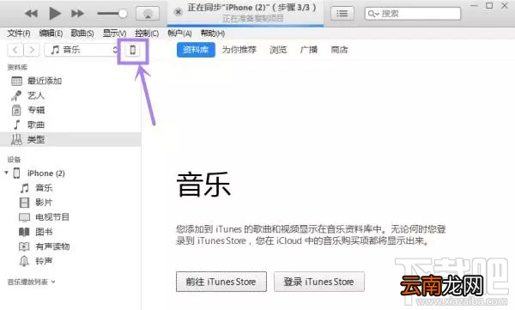Select 类型 in the library sidebar
The width and height of the screenshot is (515, 310).
click(x=70, y=139)
